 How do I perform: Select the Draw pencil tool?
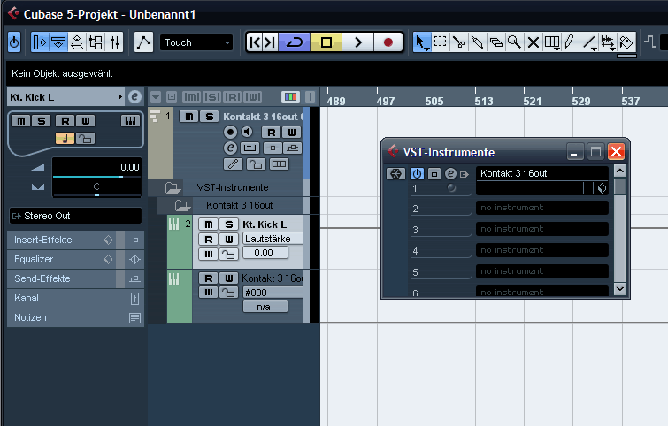570,42
